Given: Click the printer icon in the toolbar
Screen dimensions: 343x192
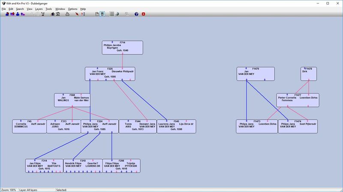Looking at the screenshot, I should pos(67,14).
